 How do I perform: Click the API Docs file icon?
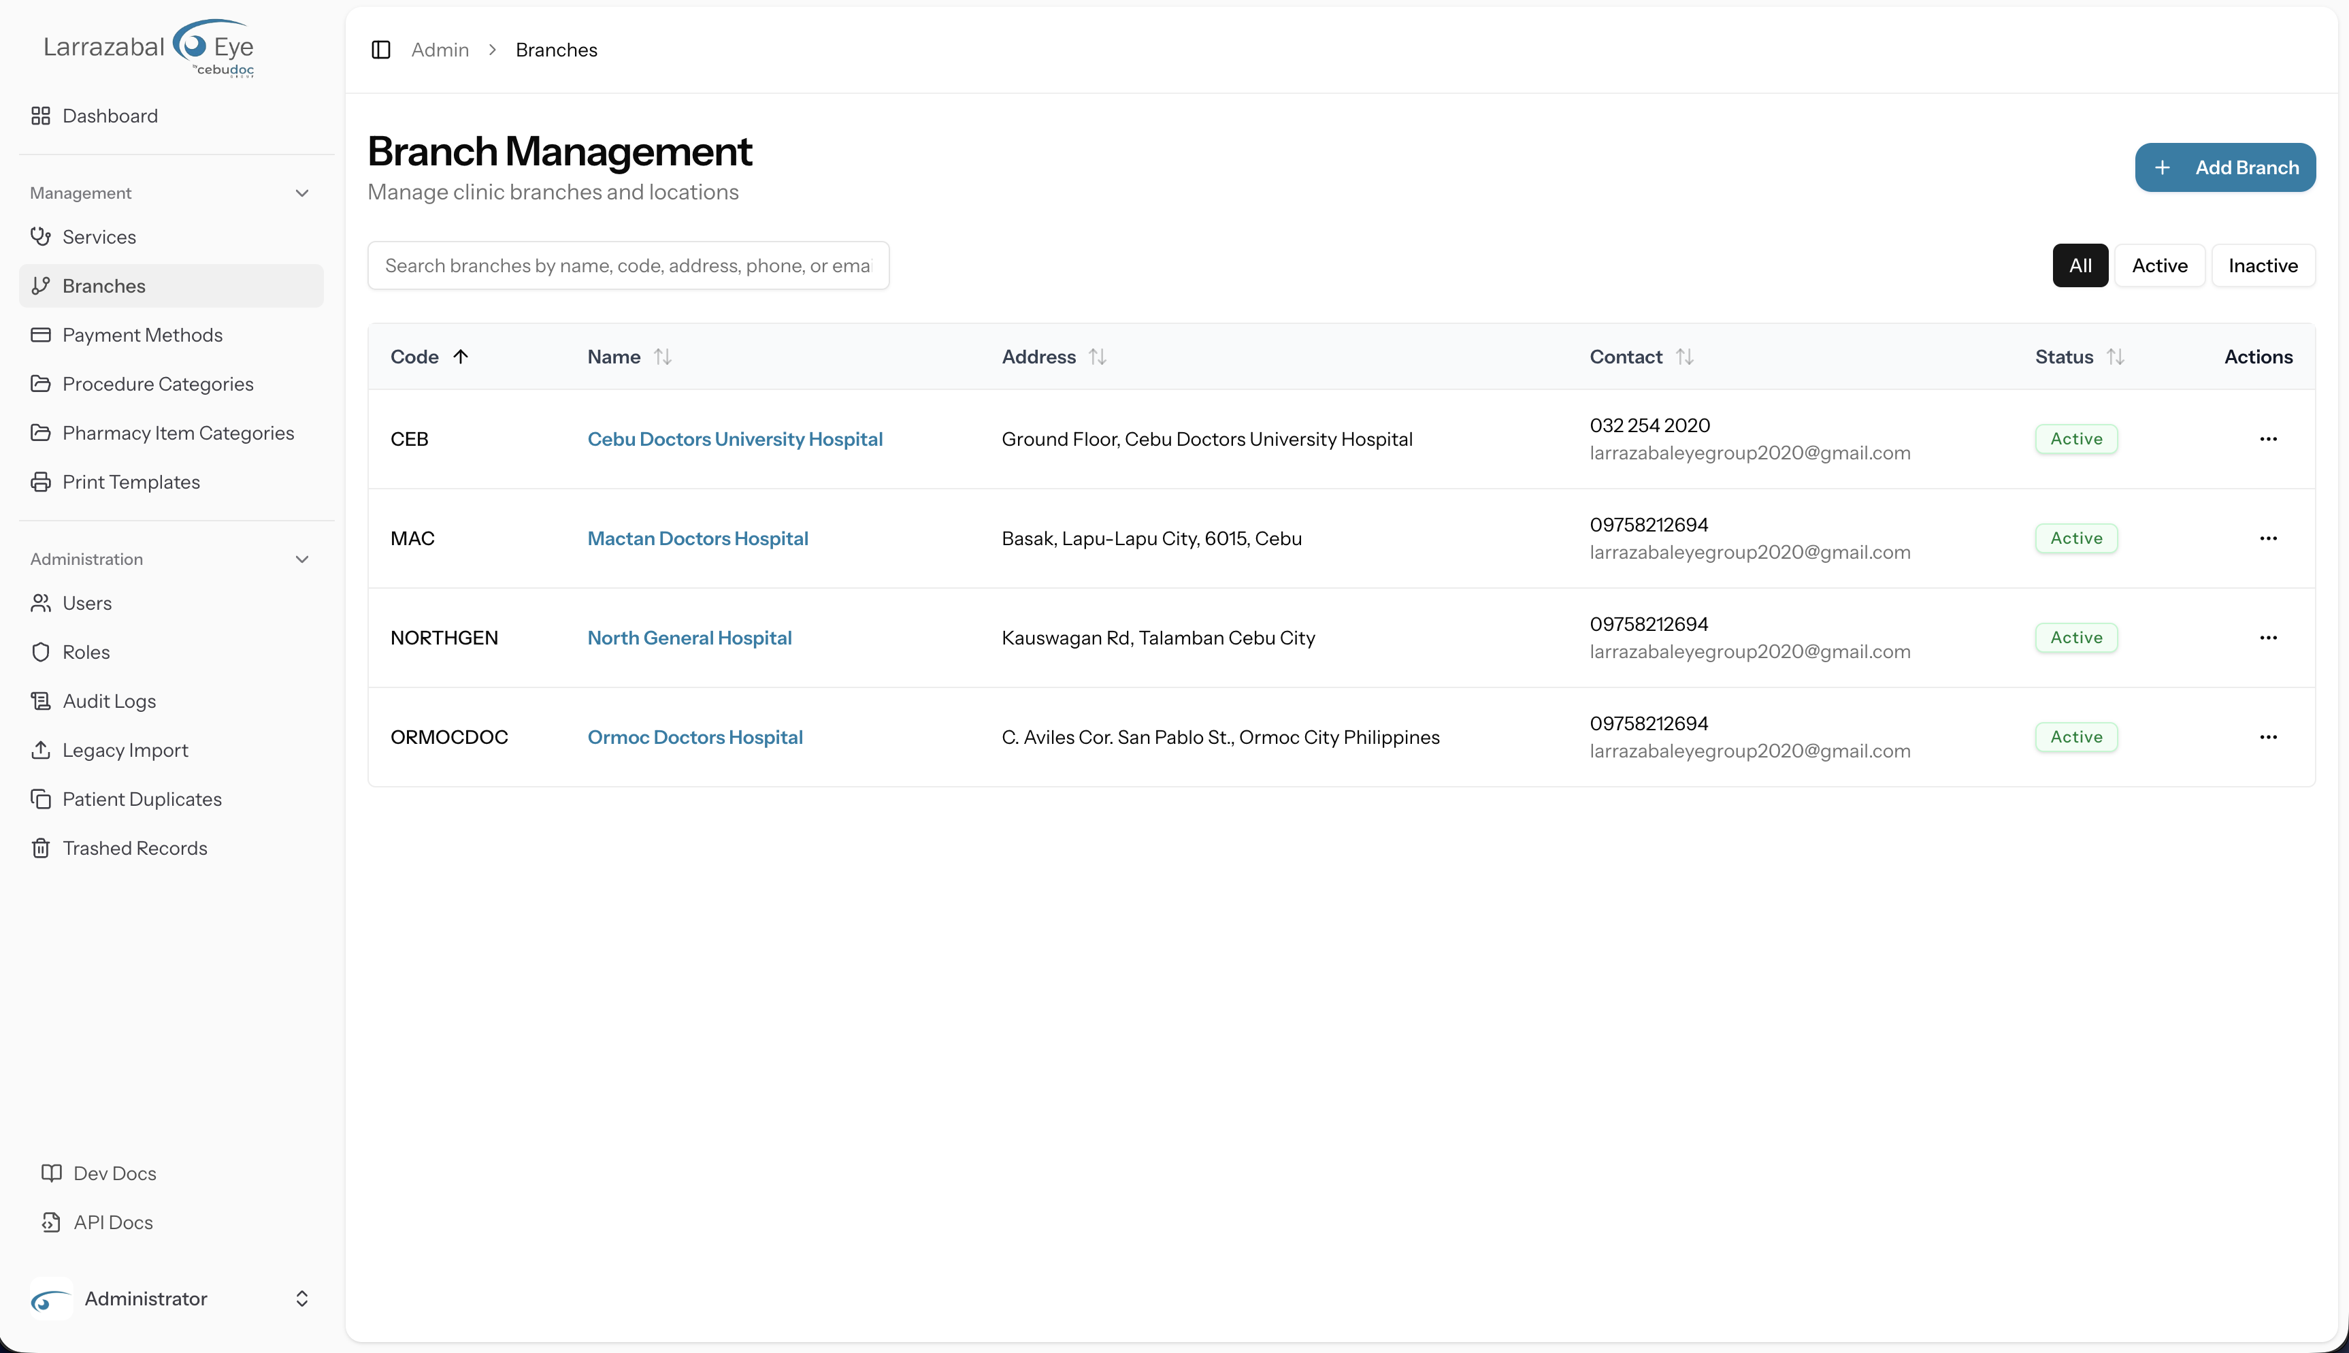pyautogui.click(x=51, y=1222)
